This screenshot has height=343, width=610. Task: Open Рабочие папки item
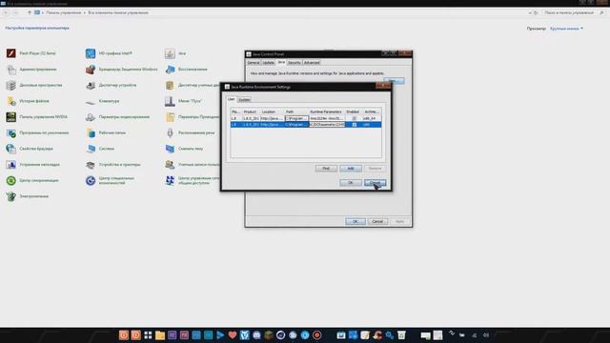pos(106,133)
